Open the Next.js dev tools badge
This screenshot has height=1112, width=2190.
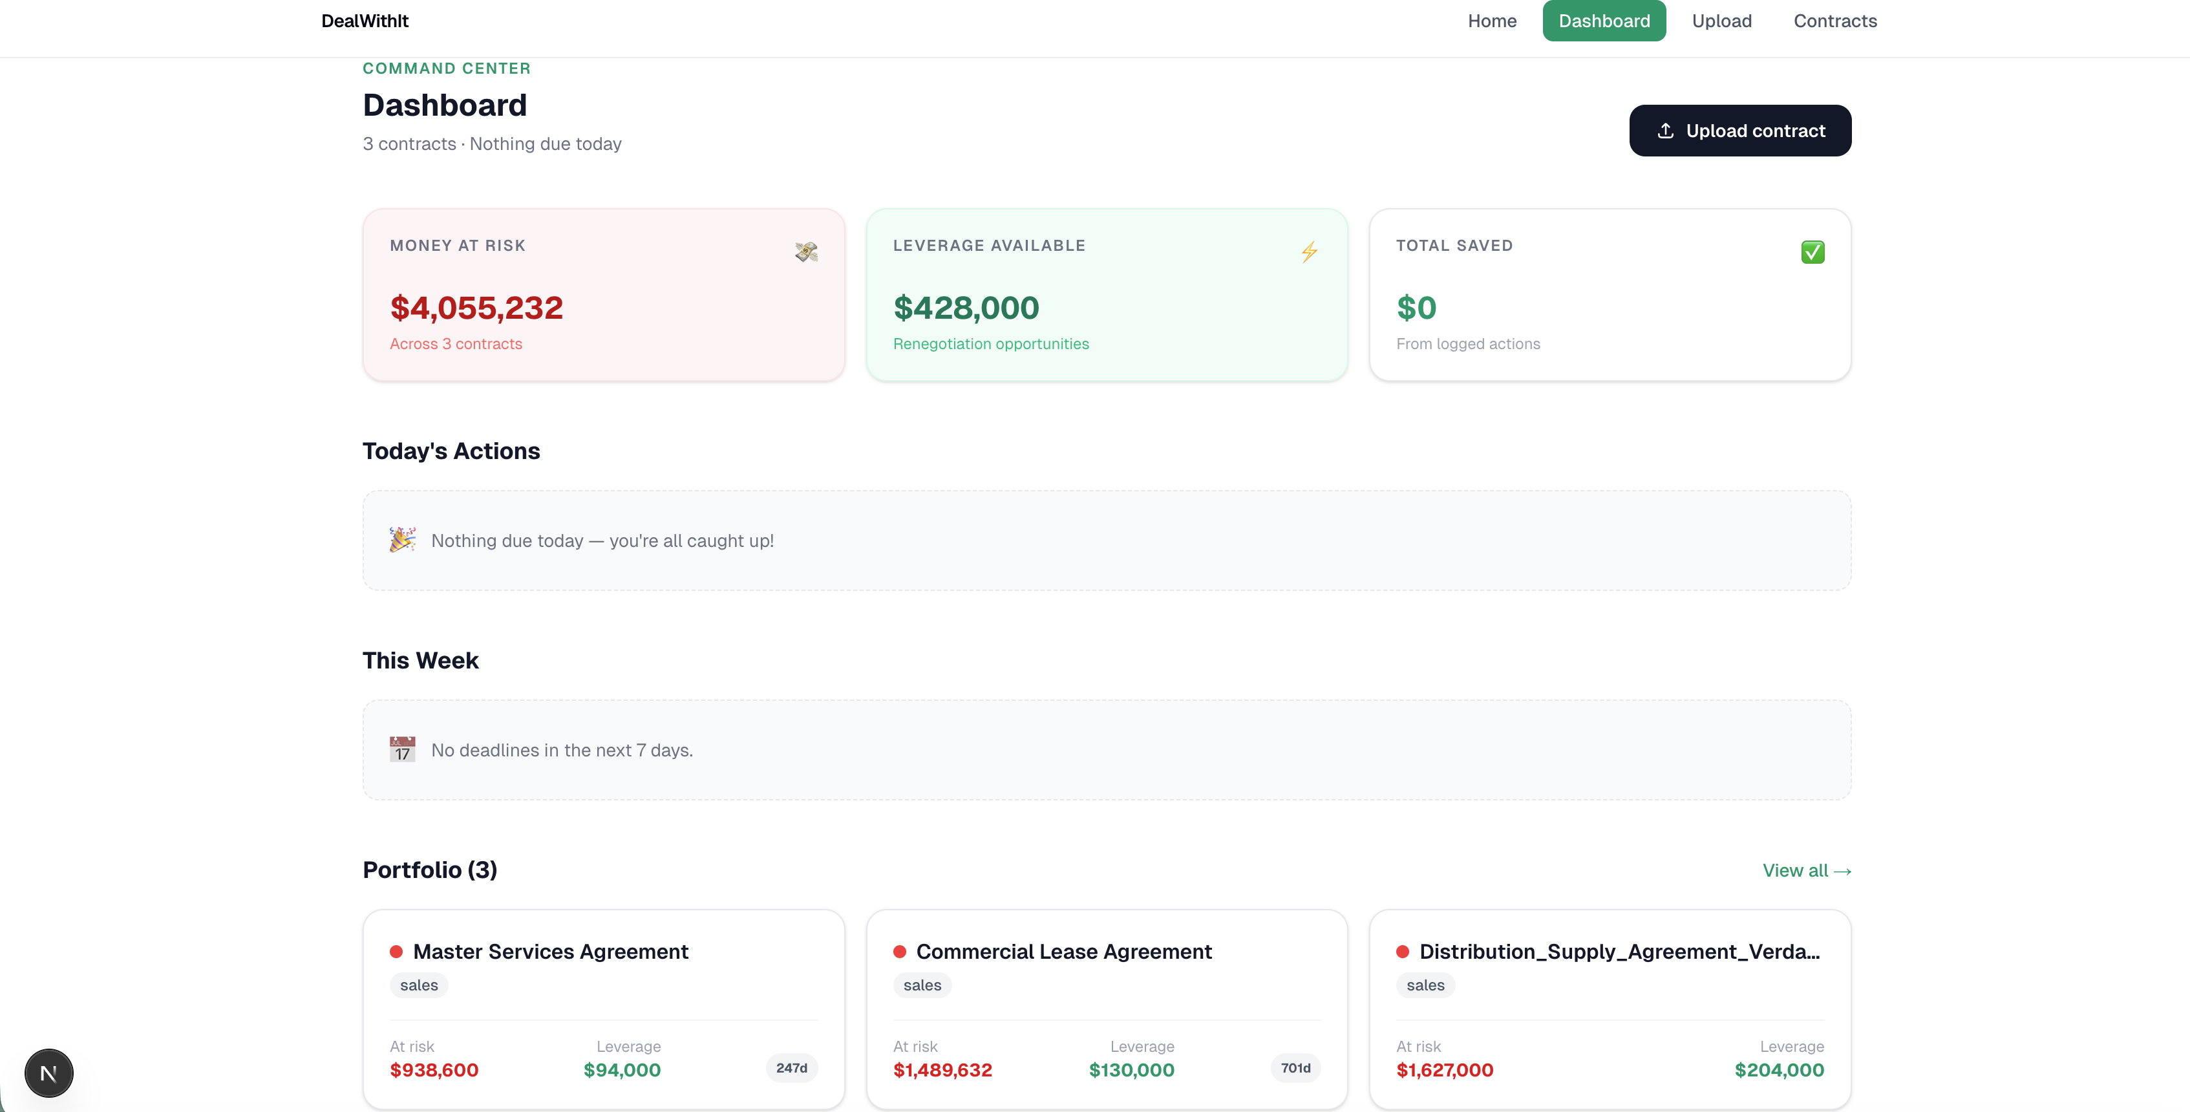click(x=48, y=1073)
